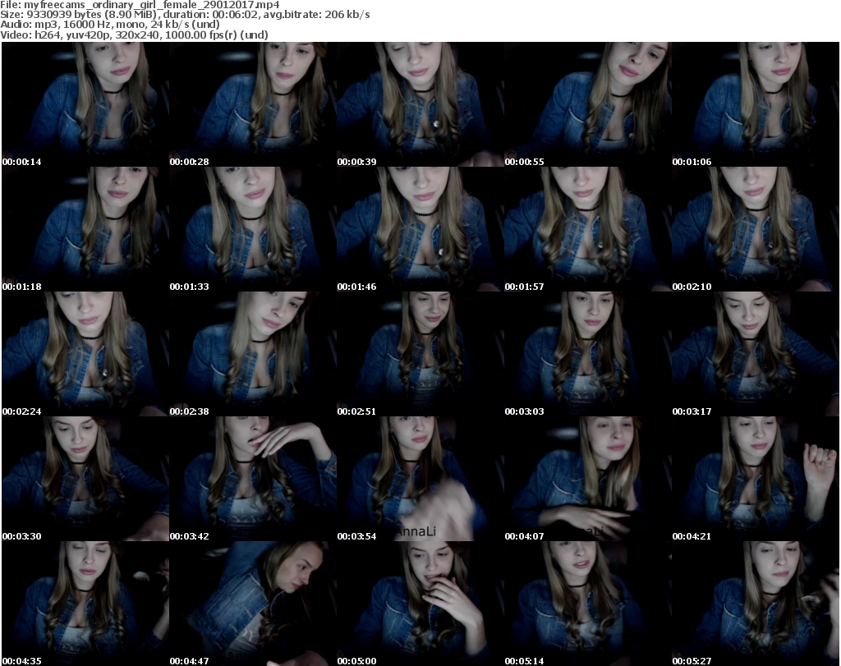
Task: Select the thumbnail frame at 00:05:14
Action: [588, 604]
